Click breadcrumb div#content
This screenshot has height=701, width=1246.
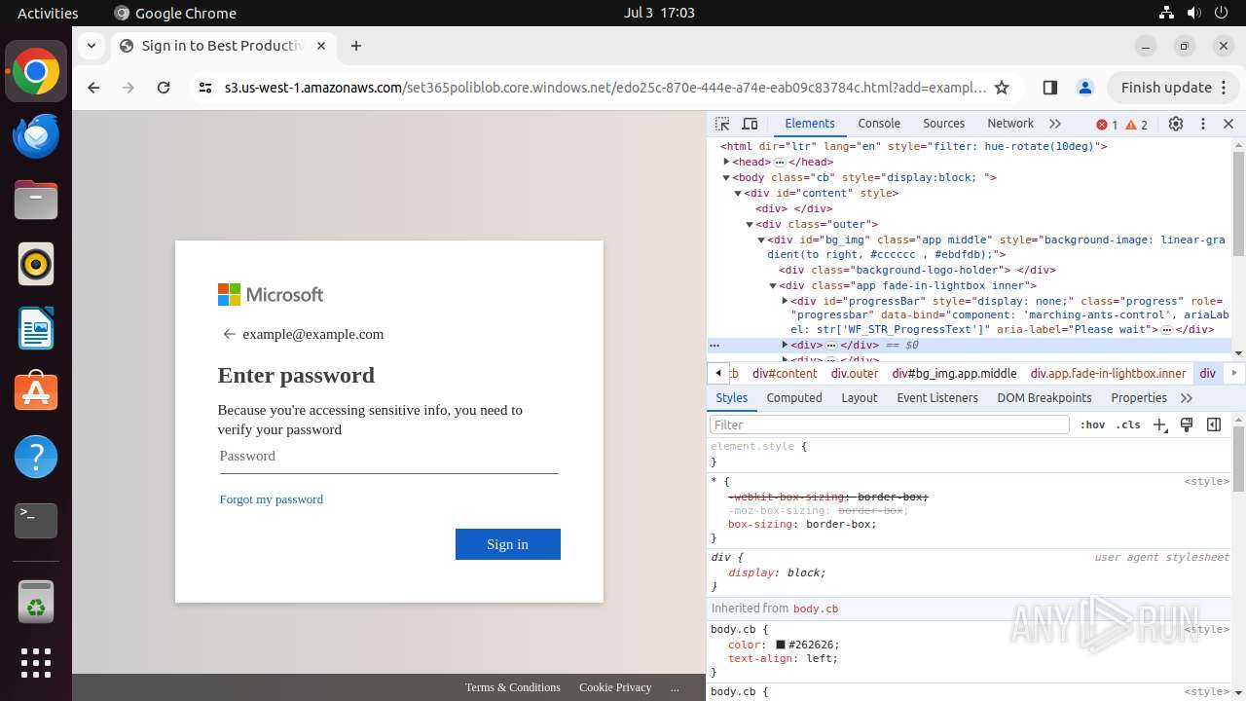tap(785, 373)
